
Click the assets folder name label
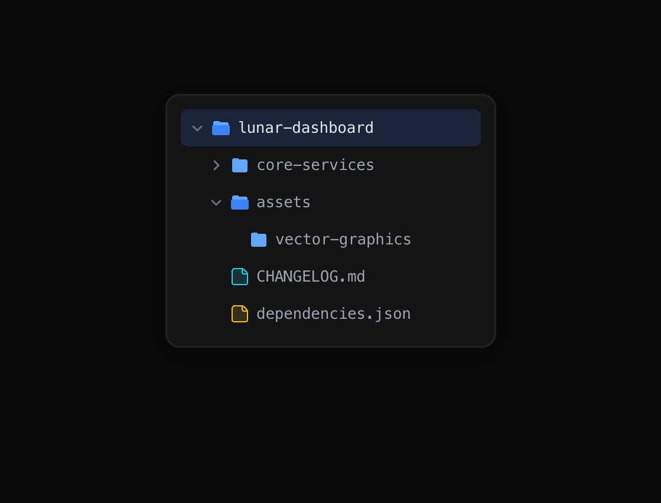[284, 202]
